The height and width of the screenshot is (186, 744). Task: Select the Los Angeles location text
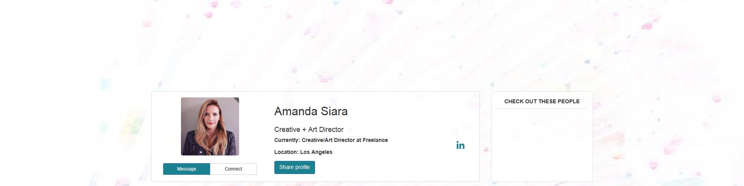(316, 152)
